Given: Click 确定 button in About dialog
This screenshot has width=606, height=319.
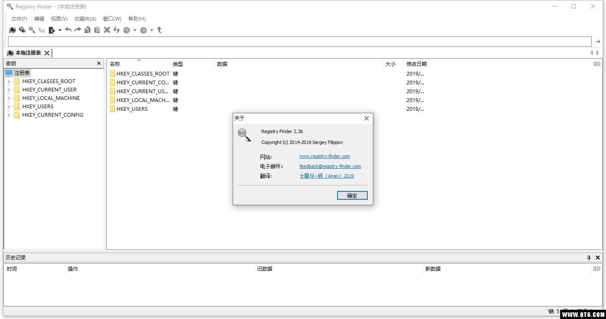Looking at the screenshot, I should click(352, 196).
